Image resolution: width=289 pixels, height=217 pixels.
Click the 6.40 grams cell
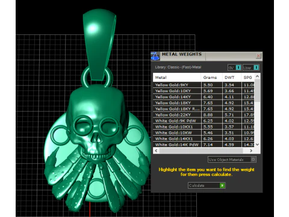(x=211, y=97)
